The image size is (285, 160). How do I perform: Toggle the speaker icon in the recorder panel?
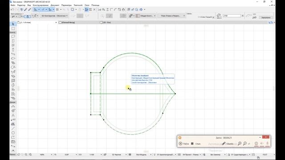click(x=261, y=144)
